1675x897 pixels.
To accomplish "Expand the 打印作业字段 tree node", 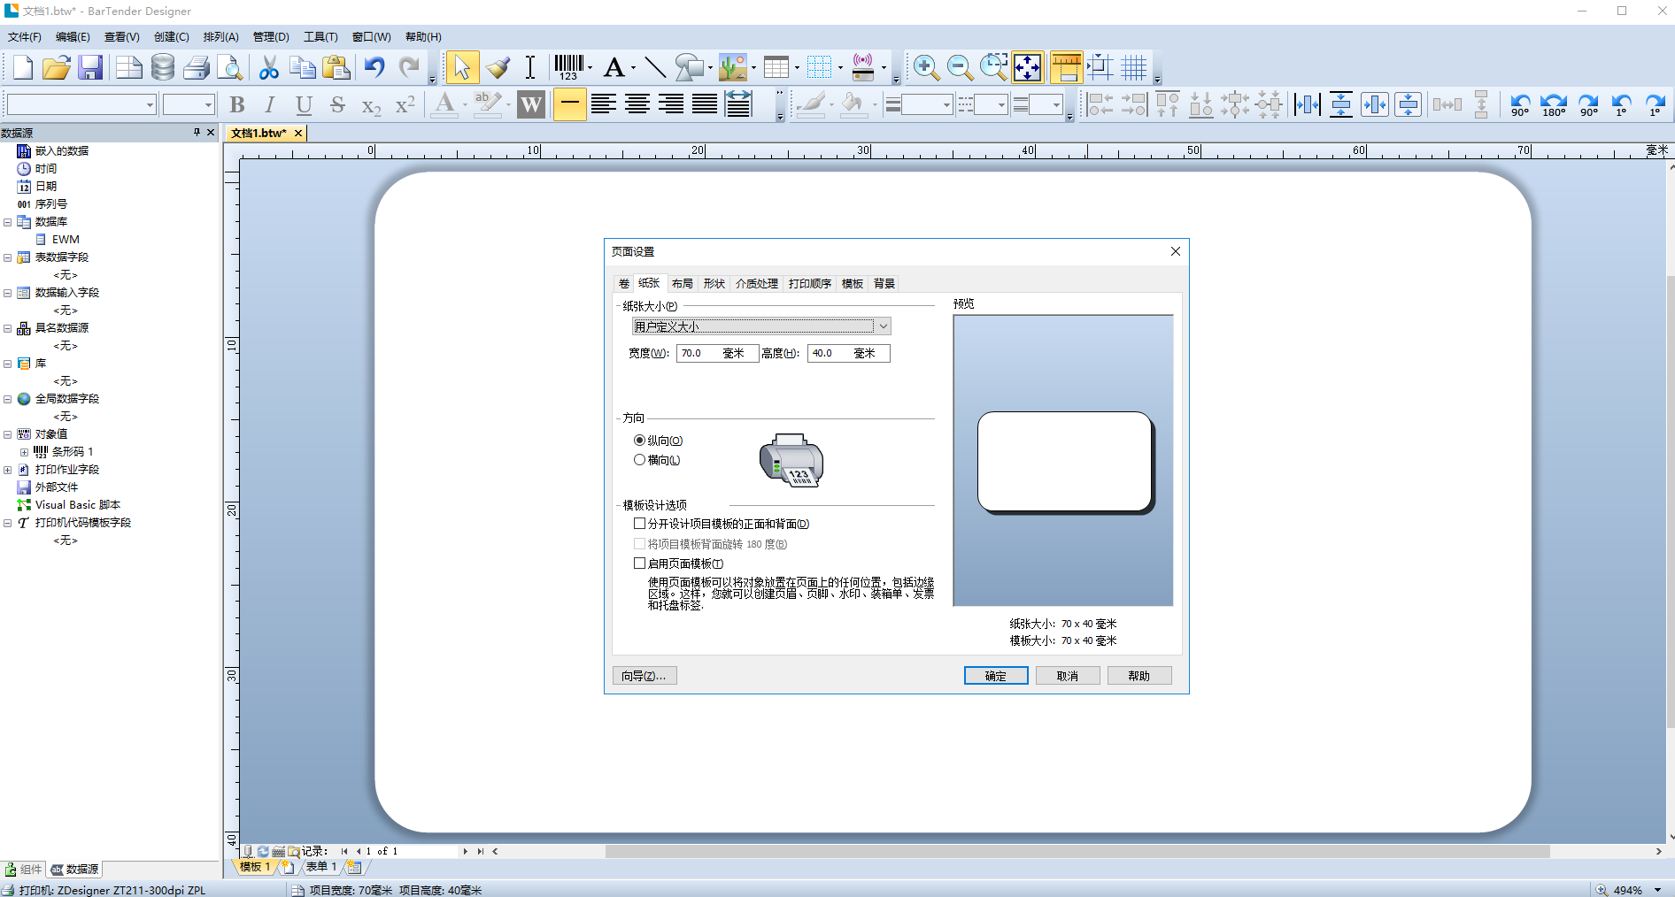I will (x=8, y=470).
